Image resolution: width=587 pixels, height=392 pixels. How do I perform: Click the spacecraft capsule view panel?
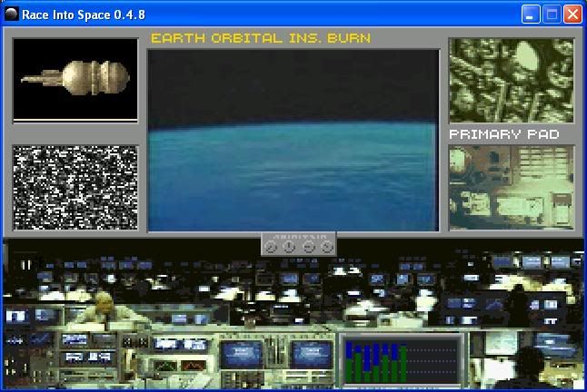[75, 79]
